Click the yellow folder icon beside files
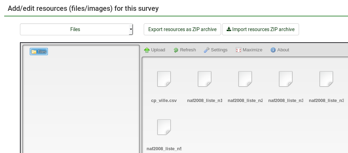Image resolution: width=348 pixels, height=153 pixels. click(x=34, y=52)
